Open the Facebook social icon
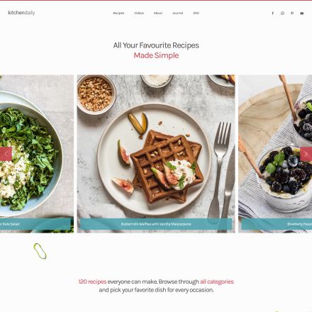312x312 pixels. [x=272, y=13]
